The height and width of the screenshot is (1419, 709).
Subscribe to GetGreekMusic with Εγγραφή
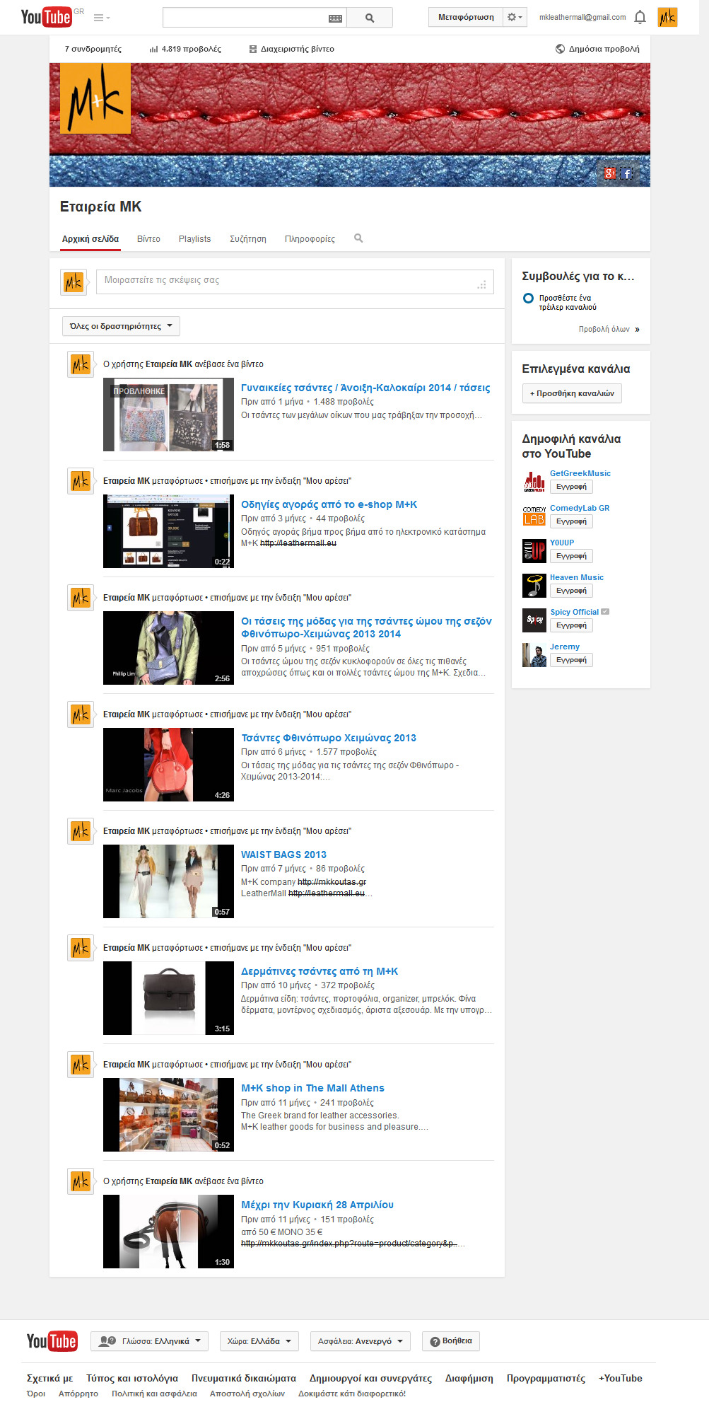[571, 487]
